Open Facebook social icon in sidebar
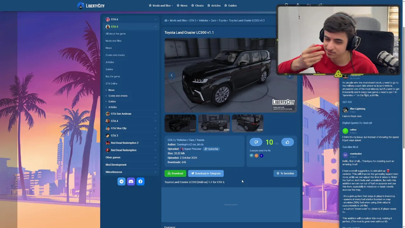This screenshot has height=228, width=405. 140,181
